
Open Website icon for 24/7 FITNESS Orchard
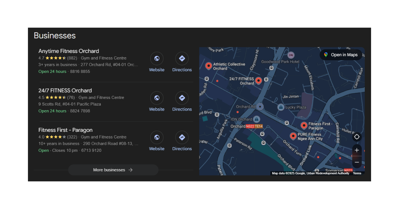(157, 98)
